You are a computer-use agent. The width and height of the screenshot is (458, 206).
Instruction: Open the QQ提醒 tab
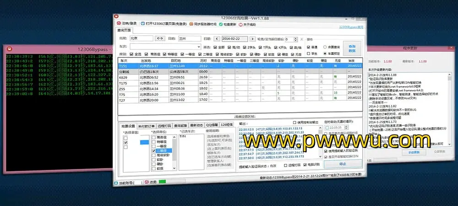point(213,125)
